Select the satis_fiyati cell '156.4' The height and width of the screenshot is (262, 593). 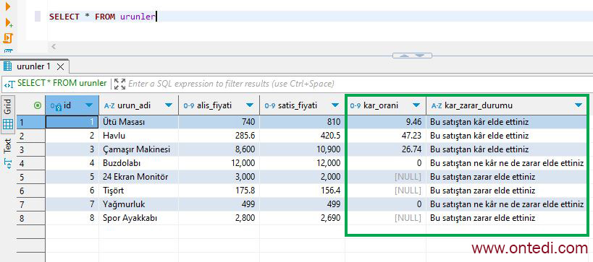[x=303, y=191]
